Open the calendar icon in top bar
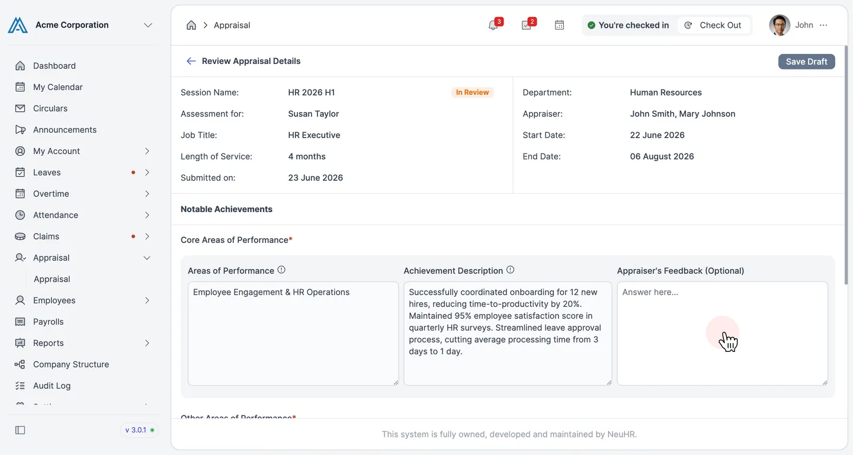 coord(559,25)
